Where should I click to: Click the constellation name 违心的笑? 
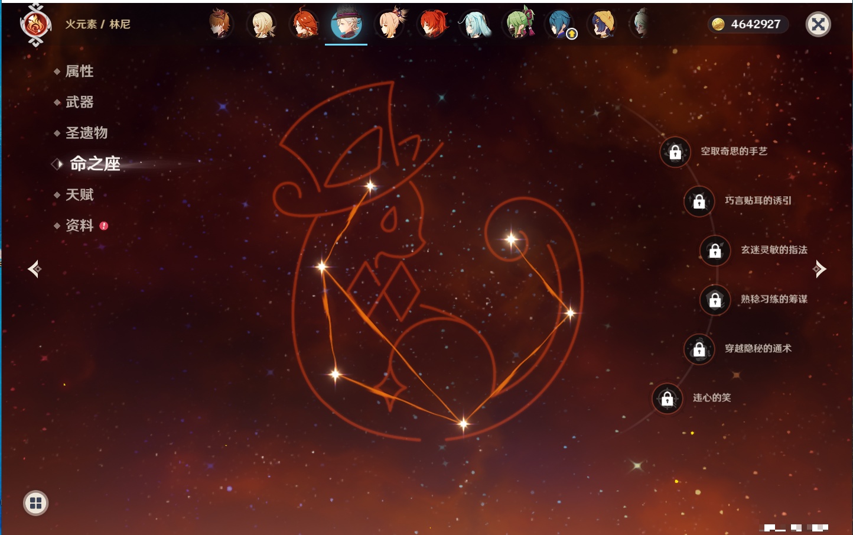pyautogui.click(x=712, y=398)
